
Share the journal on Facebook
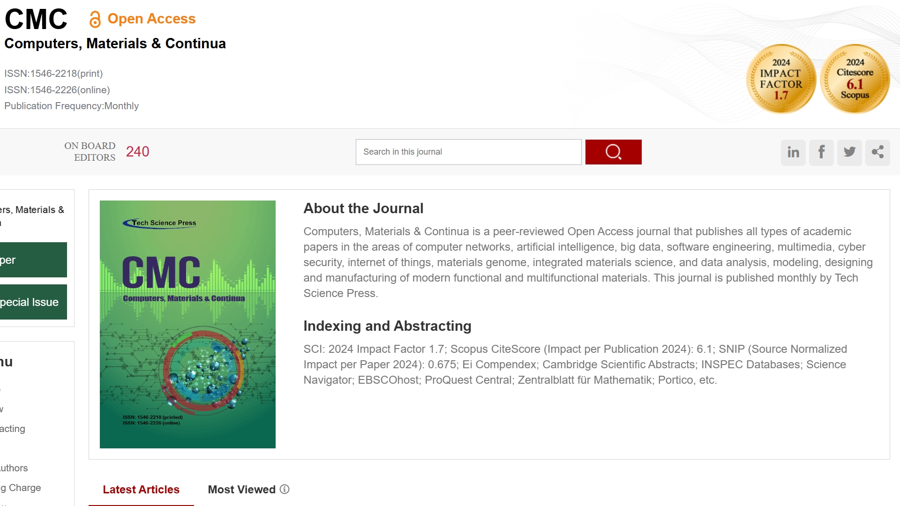[x=821, y=152]
